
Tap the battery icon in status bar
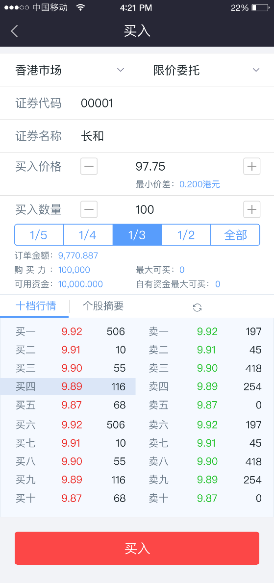pos(259,7)
